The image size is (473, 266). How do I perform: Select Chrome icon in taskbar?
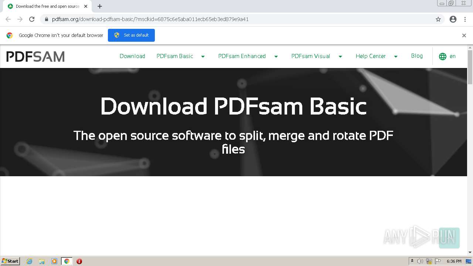(67, 261)
